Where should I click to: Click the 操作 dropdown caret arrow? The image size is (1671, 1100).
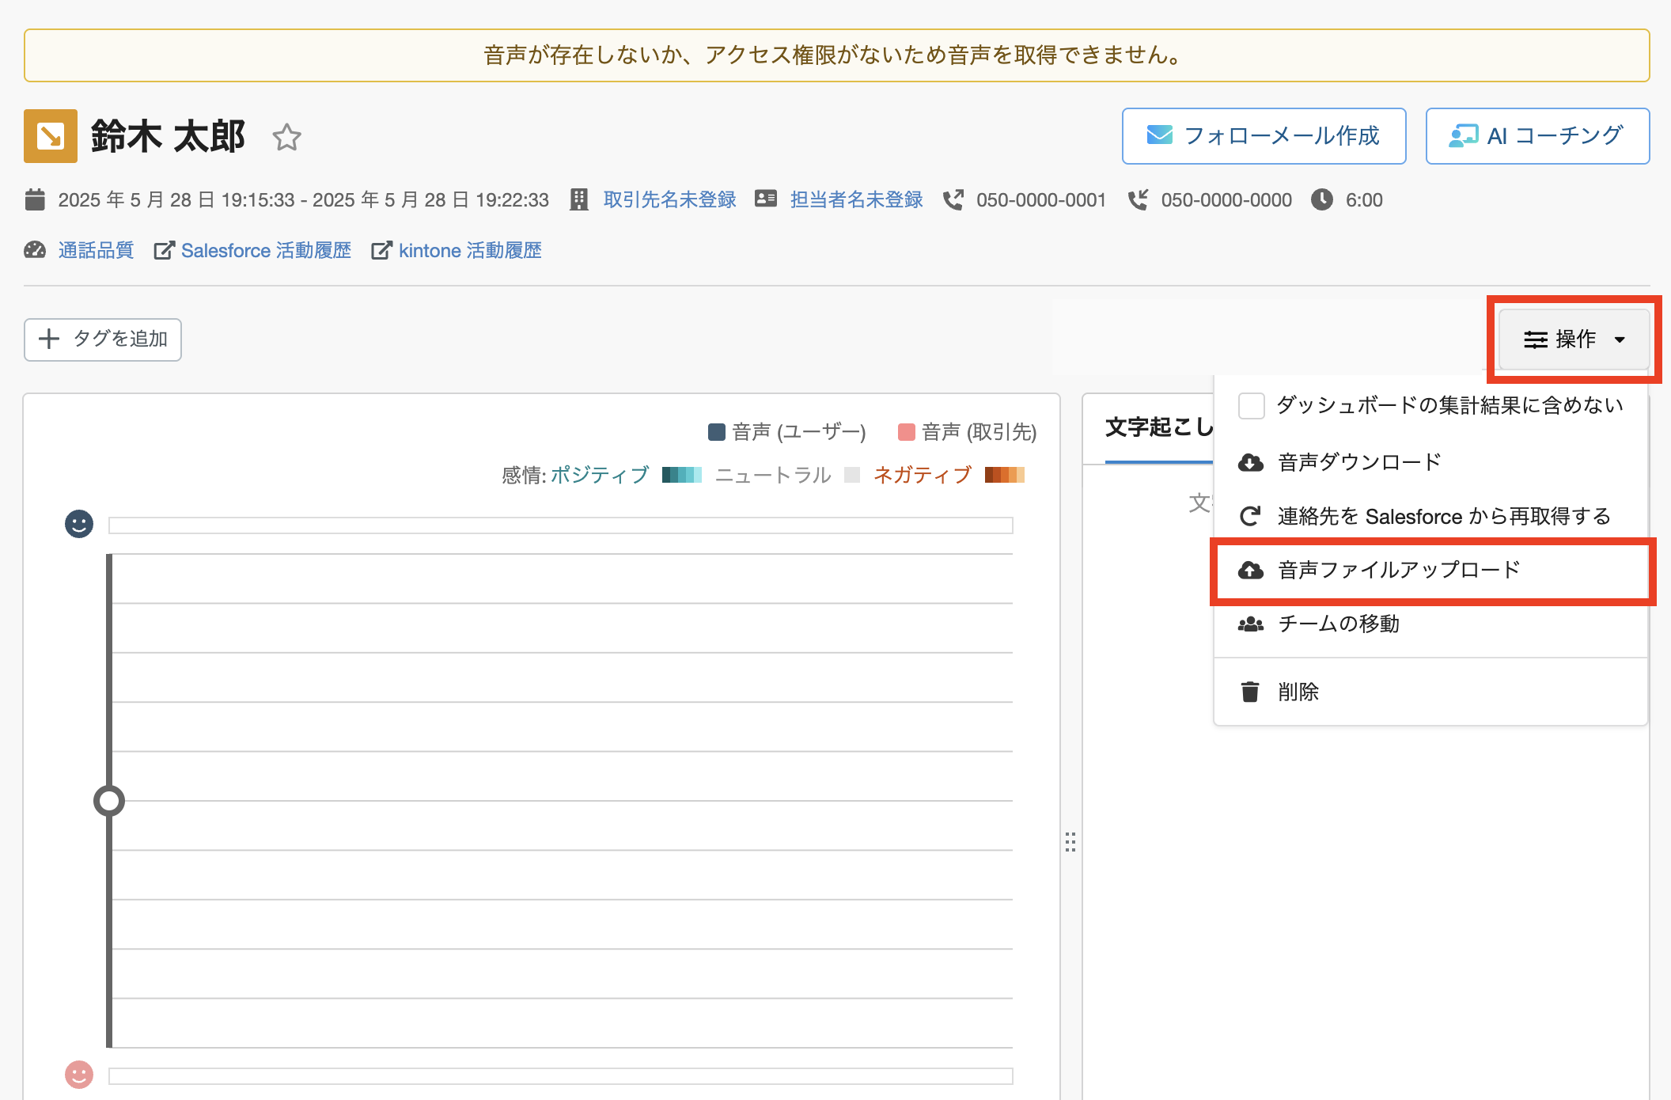(x=1620, y=340)
